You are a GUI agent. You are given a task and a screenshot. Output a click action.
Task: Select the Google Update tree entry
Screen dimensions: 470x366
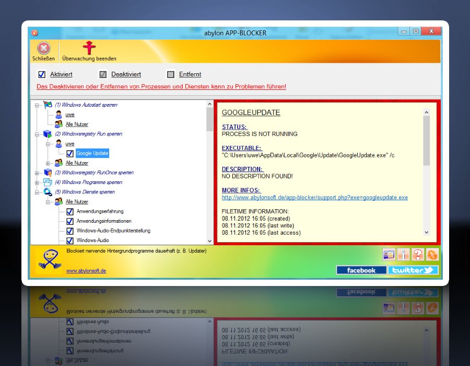92,153
